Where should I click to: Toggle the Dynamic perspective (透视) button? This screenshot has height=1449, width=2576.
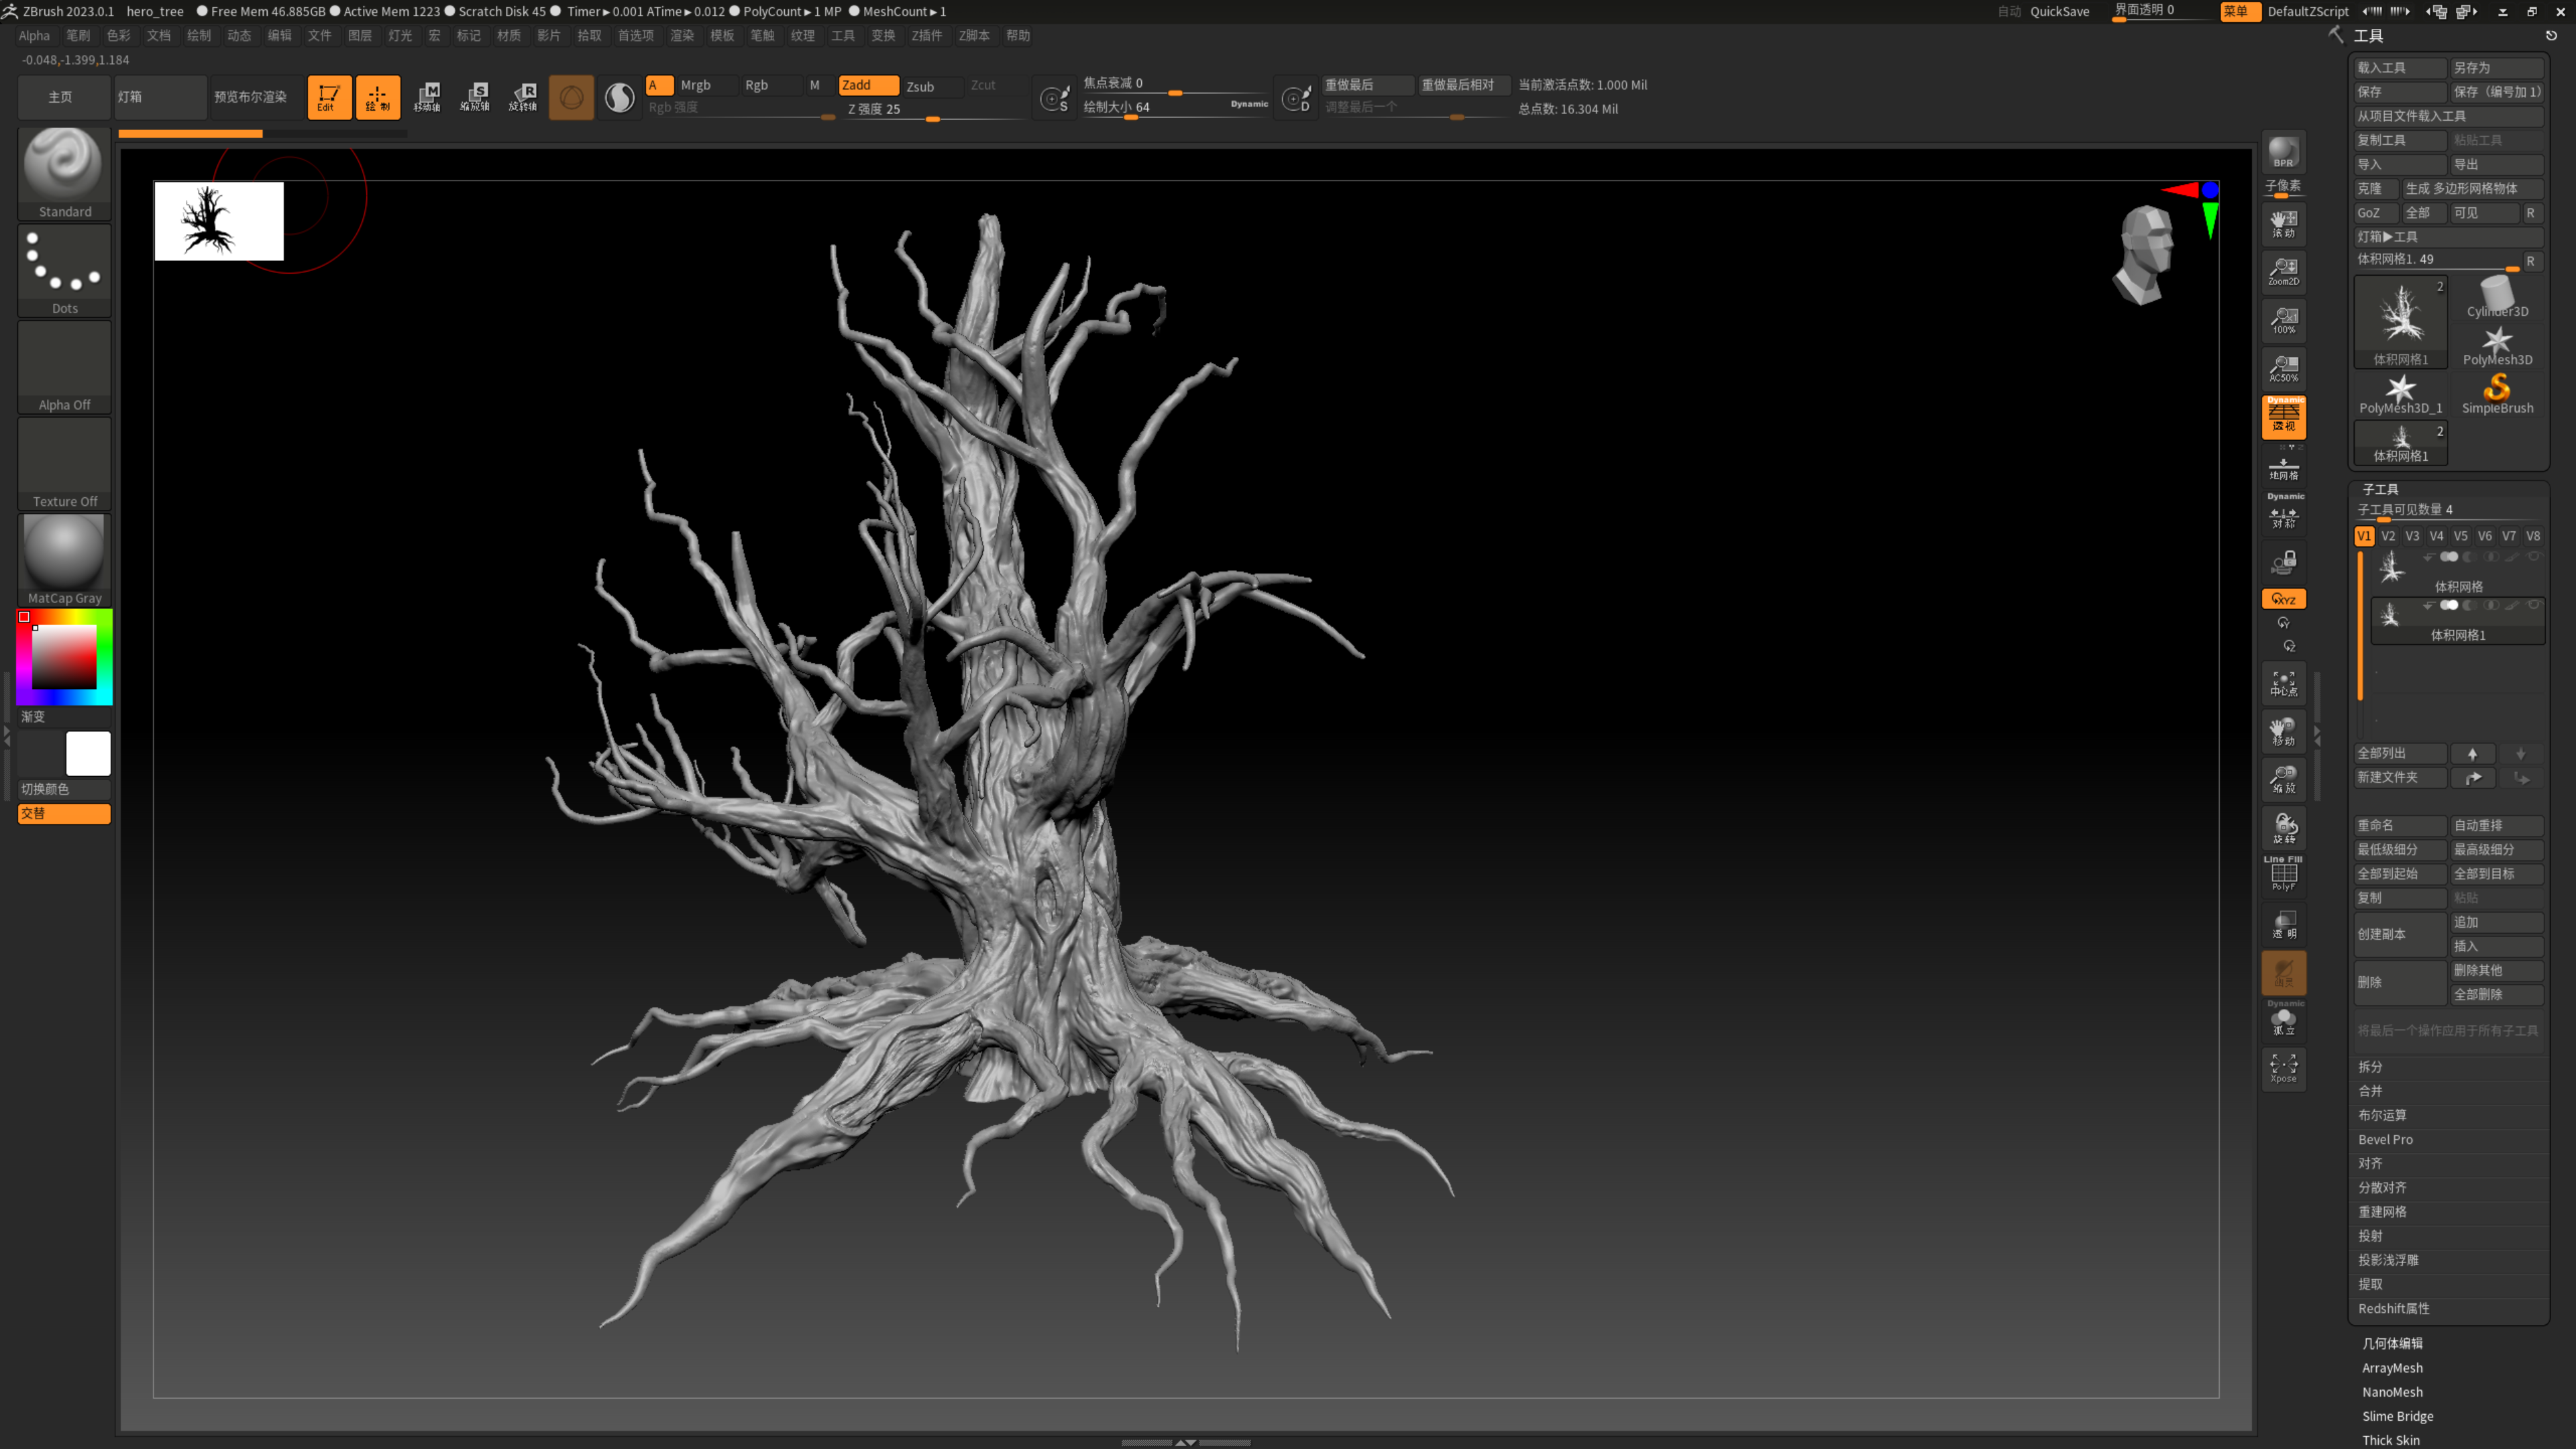(x=2283, y=416)
